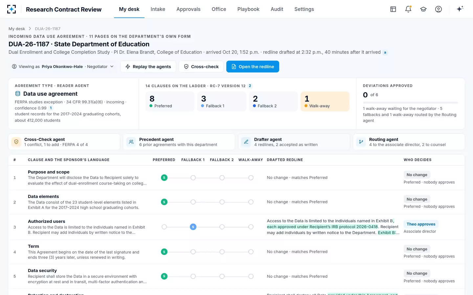Open the Settings tab
The width and height of the screenshot is (473, 295).
point(304,9)
